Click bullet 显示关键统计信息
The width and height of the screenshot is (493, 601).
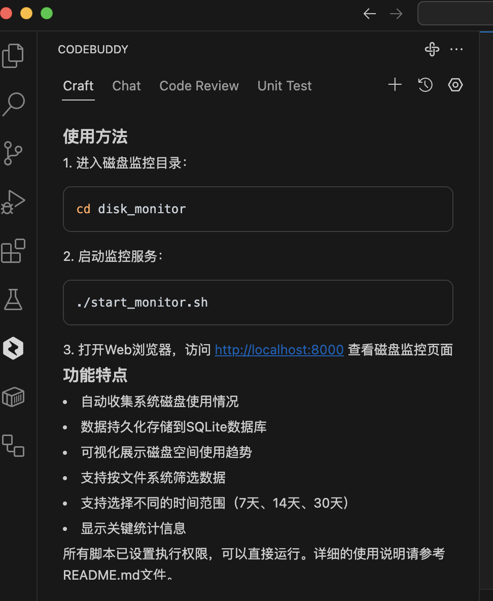[x=133, y=528]
